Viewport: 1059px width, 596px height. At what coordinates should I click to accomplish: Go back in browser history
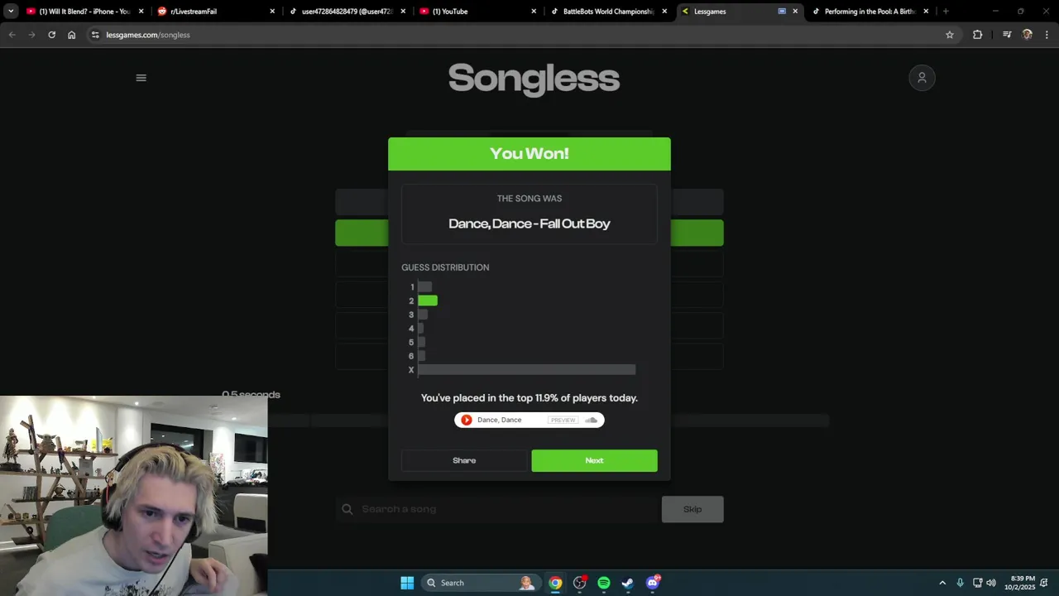tap(12, 35)
